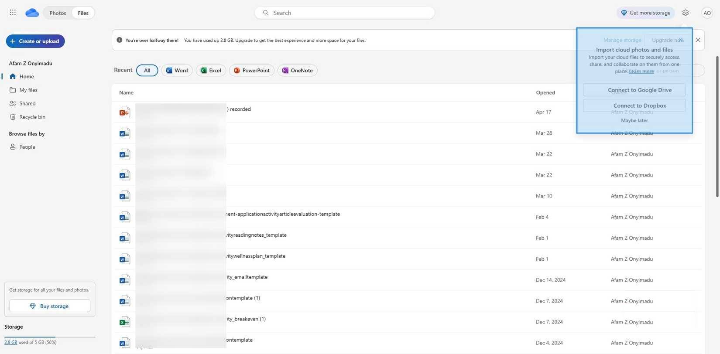Open the Shared files view
Image resolution: width=720 pixels, height=354 pixels.
point(27,103)
